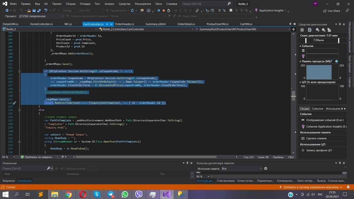Click the Save All toolbar icon
Viewport: 354px width, 199px height.
click(39, 11)
